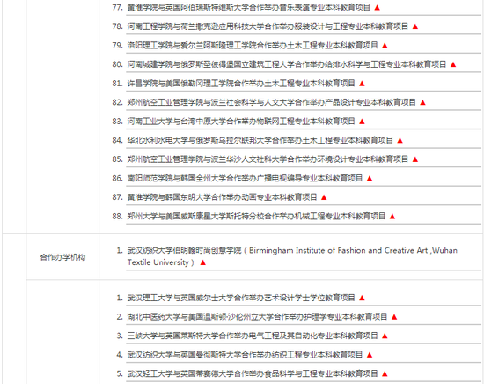
Task: Click red triangle beside 武汉轻工大学 item 5
Action: 385,374
